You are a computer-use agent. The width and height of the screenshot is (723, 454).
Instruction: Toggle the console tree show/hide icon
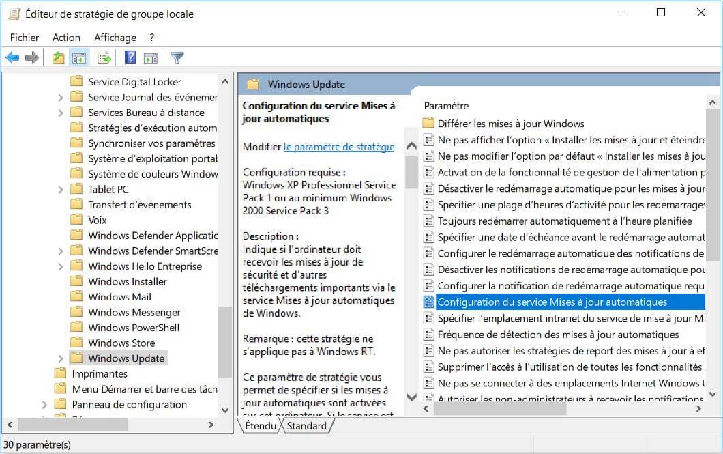click(79, 57)
